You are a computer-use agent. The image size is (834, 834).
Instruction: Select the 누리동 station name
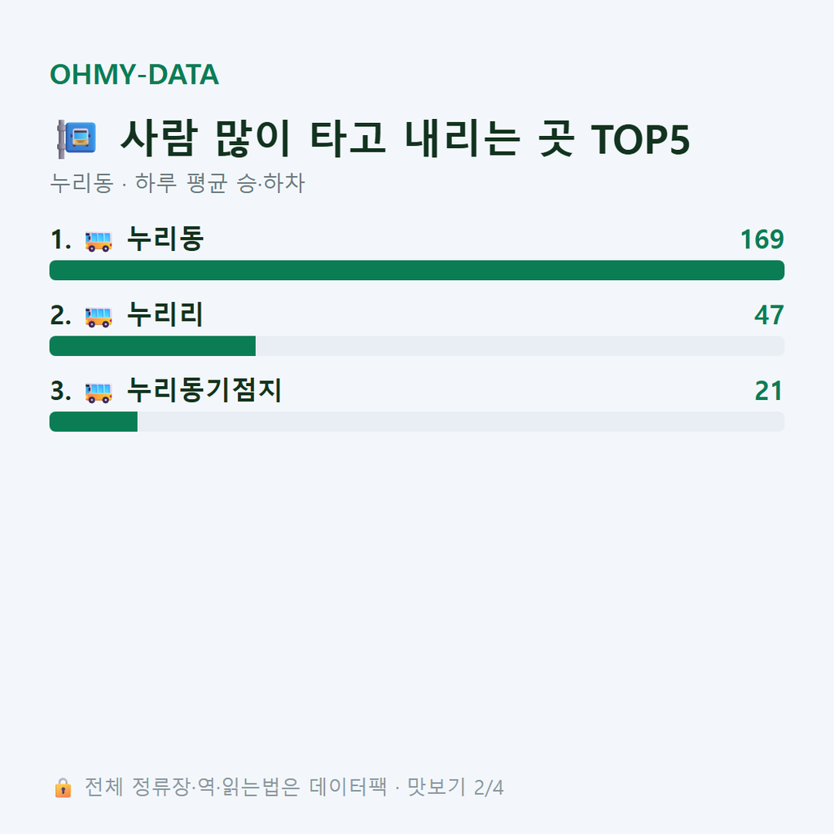[165, 239]
